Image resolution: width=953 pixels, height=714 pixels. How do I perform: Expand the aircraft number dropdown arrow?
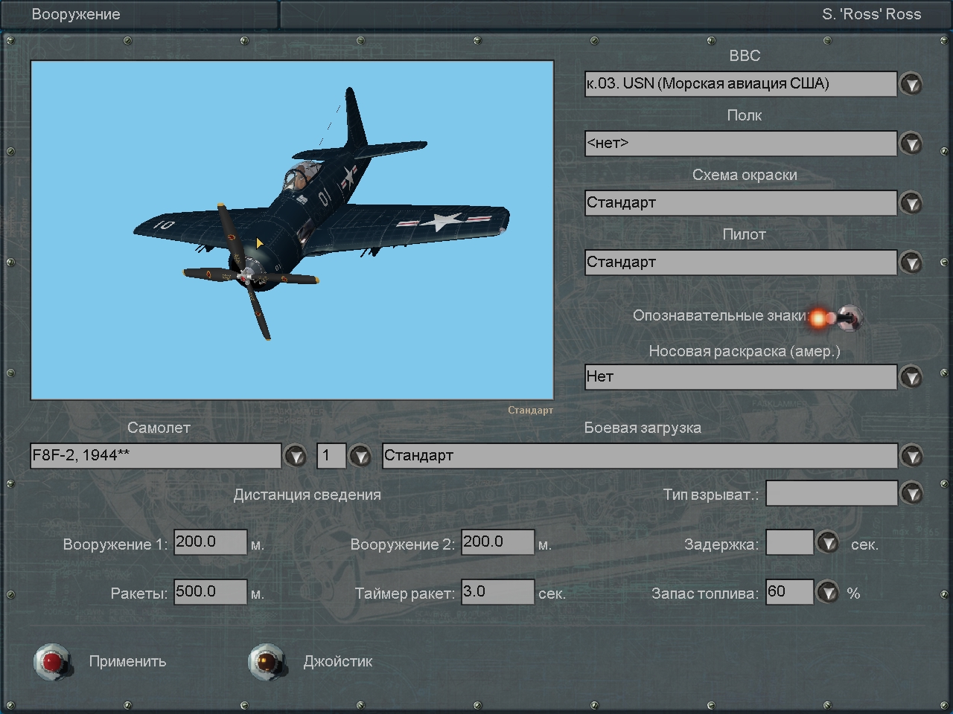[x=360, y=456]
